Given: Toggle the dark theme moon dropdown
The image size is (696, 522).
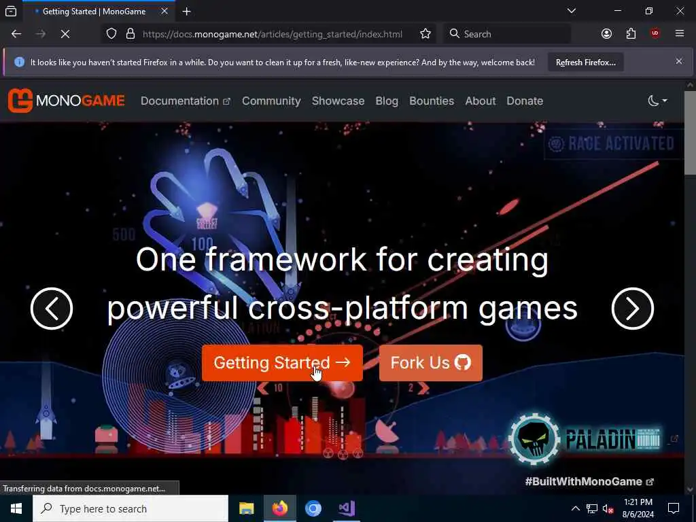Looking at the screenshot, I should pos(657,101).
